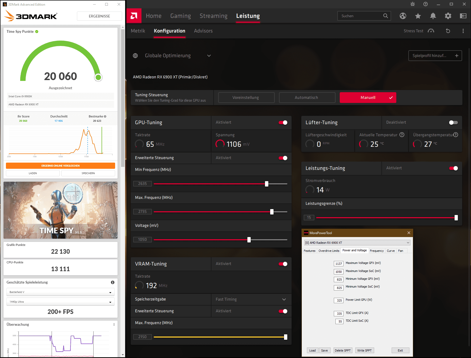The image size is (471, 358).
Task: Switch to MorePowerTool Features tab
Action: click(309, 251)
